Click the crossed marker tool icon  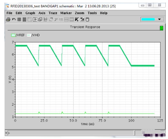click(x=77, y=19)
